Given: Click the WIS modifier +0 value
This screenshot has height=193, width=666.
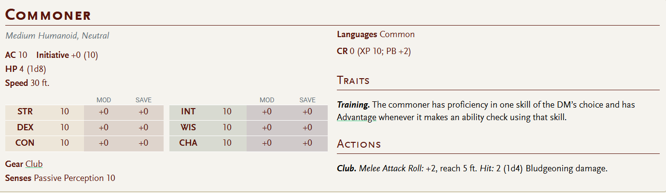Looking at the screenshot, I should pos(266,128).
